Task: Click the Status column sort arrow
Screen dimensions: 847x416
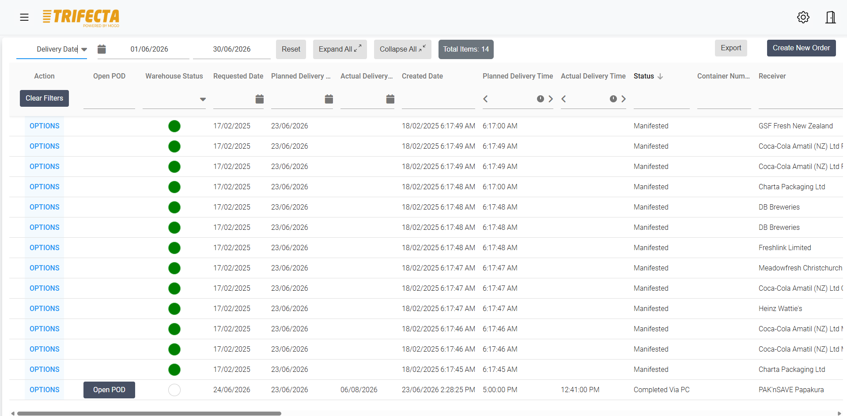Action: 660,76
